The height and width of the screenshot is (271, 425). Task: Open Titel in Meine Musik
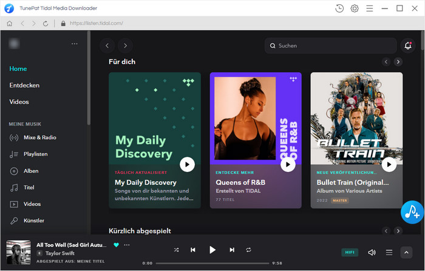22,187
